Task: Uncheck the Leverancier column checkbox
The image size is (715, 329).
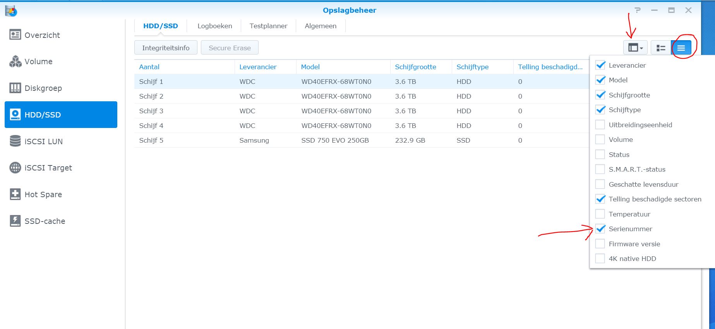Action: 600,65
